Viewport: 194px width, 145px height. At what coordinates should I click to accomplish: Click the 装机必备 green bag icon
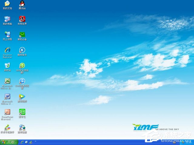(22, 35)
